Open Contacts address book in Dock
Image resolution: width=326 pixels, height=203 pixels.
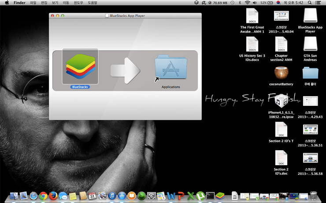pos(83,196)
